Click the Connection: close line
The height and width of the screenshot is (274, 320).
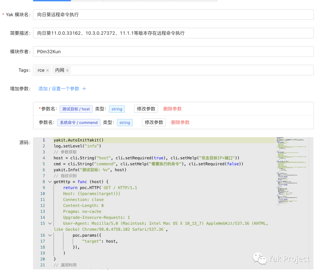(83, 200)
